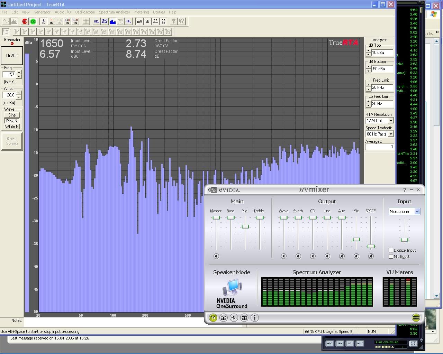Enable the Mic Boost checkbox
Screen dimensions: 443x354
coord(391,257)
